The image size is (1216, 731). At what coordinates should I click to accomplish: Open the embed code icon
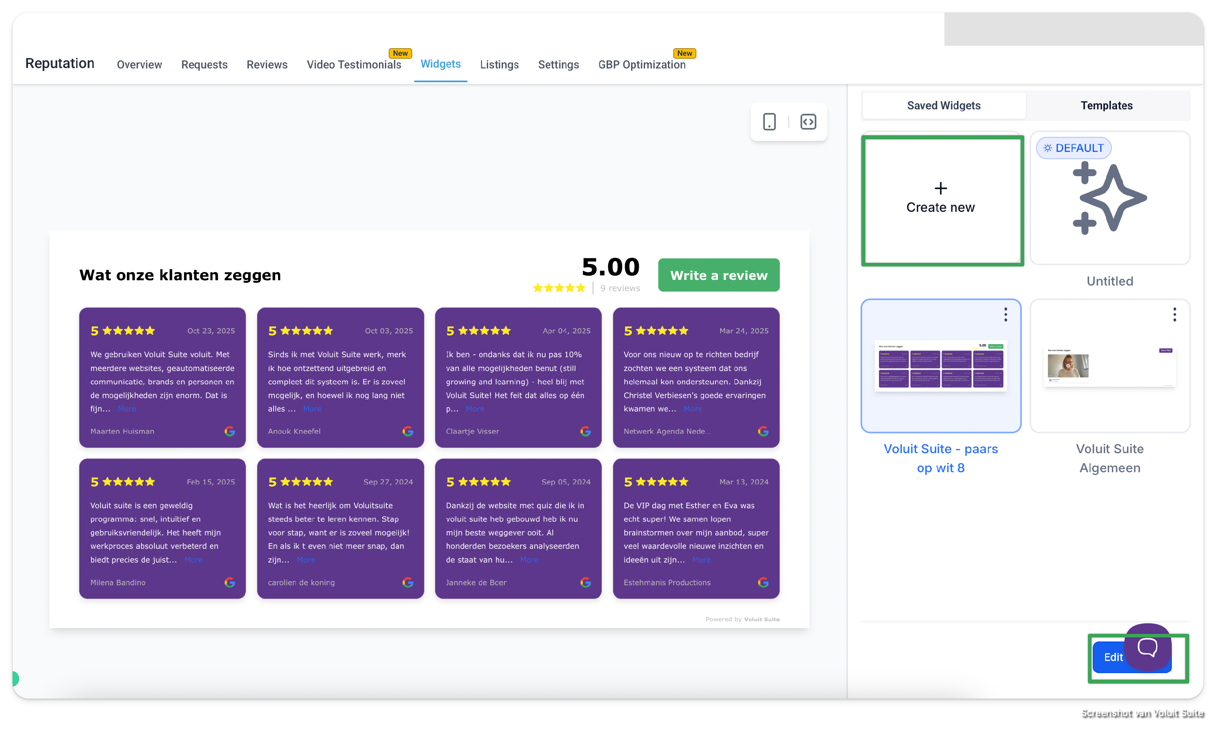[808, 121]
